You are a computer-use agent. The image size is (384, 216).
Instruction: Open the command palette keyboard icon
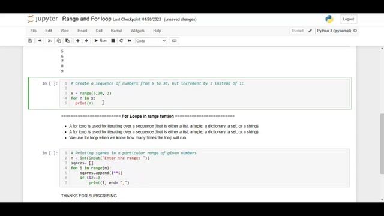(175, 41)
